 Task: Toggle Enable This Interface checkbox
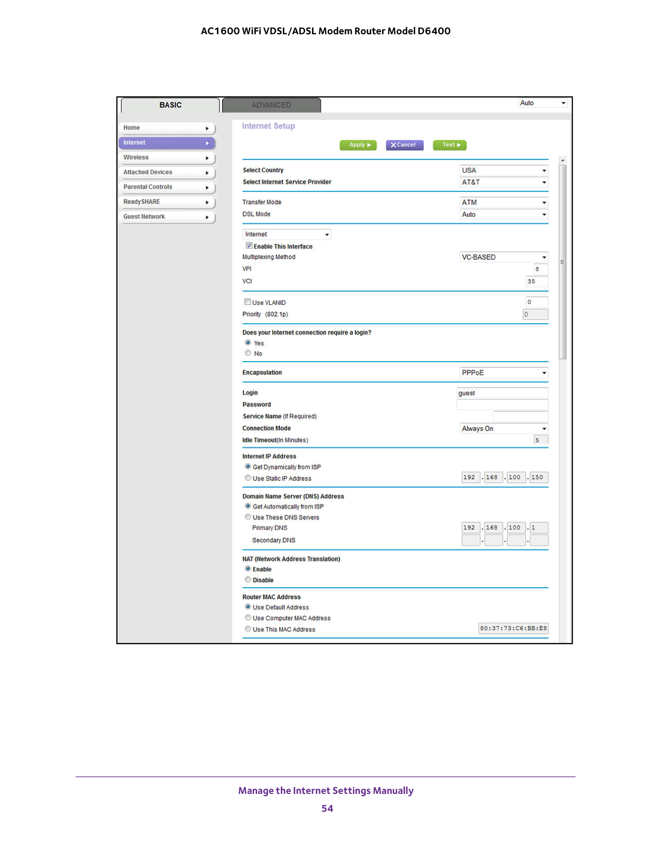[249, 246]
